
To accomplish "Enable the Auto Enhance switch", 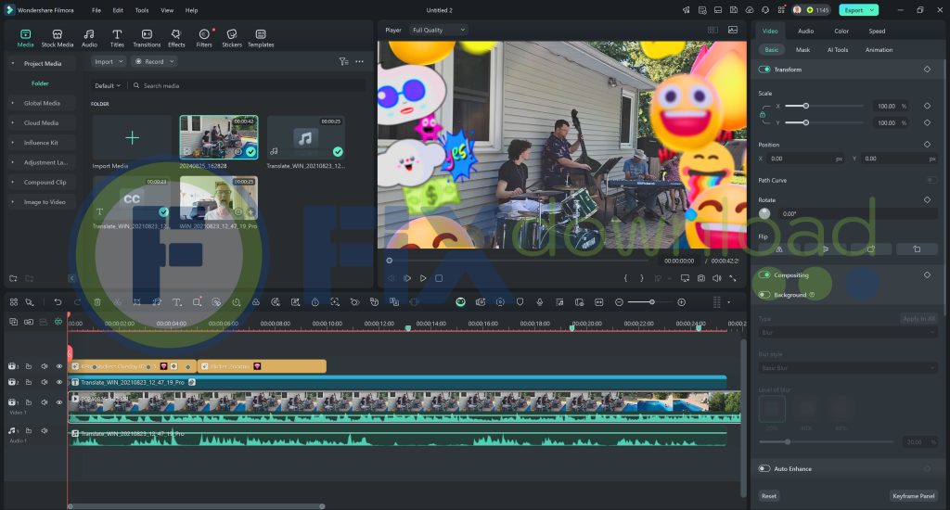I will (764, 469).
